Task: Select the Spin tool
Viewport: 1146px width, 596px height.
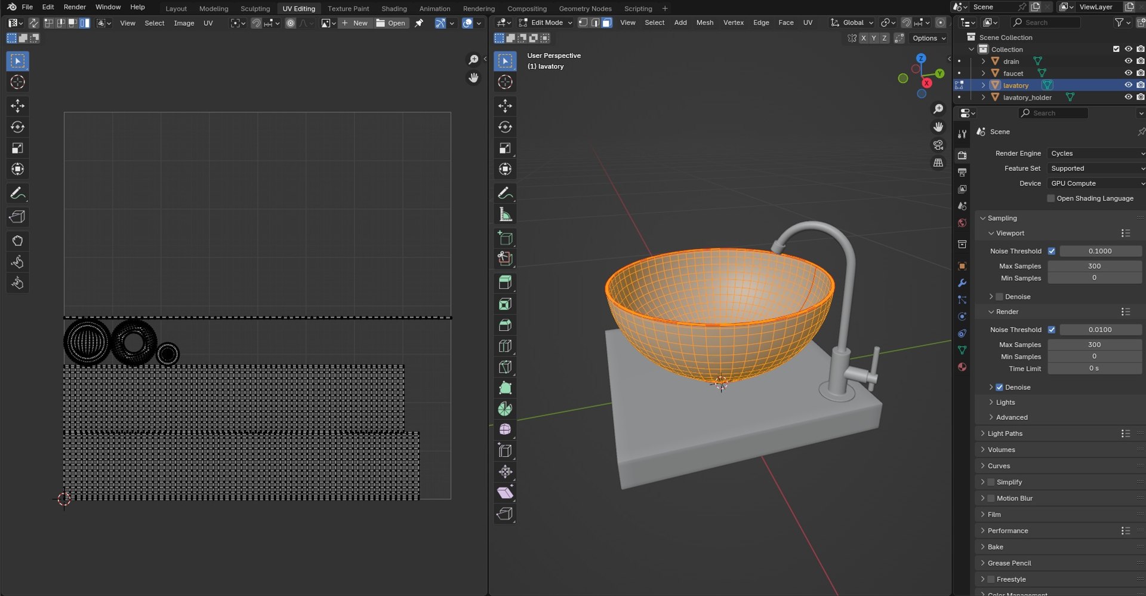Action: (x=505, y=408)
